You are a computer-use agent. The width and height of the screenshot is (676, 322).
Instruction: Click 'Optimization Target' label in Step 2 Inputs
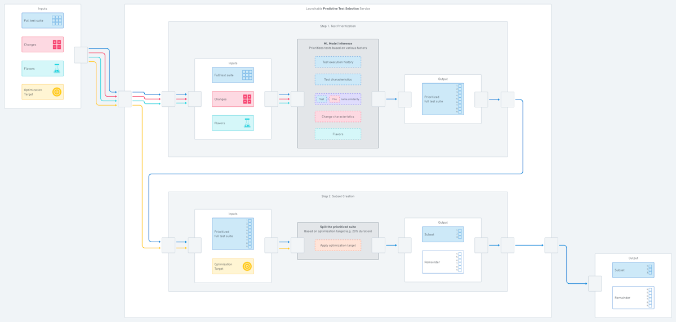click(x=223, y=266)
